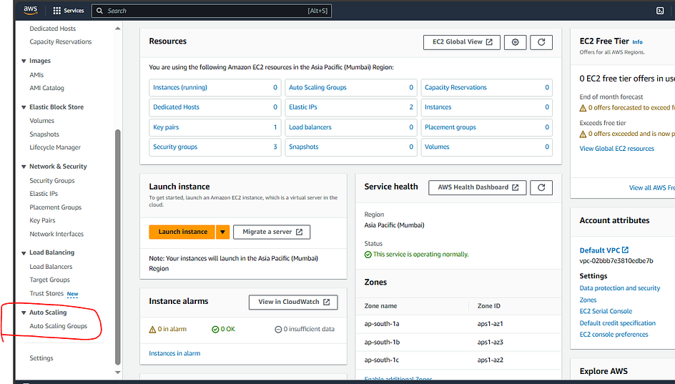Open Security Groups in sidebar
Screen dimensions: 675x384
point(52,181)
